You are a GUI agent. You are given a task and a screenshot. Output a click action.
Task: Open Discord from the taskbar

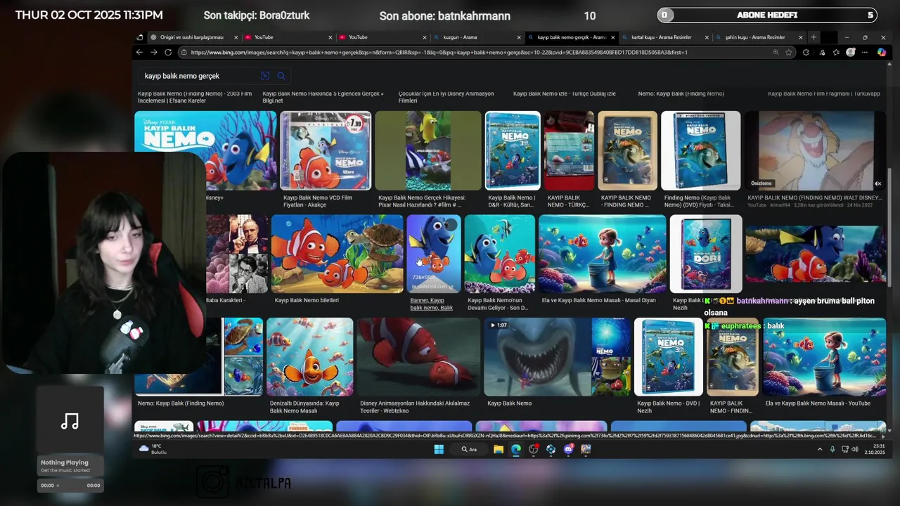tap(568, 449)
